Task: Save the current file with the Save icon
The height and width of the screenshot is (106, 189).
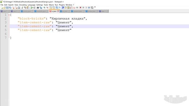Action: (7, 8)
